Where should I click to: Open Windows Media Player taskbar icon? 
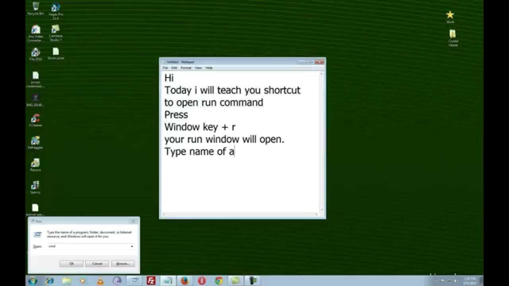click(83, 281)
